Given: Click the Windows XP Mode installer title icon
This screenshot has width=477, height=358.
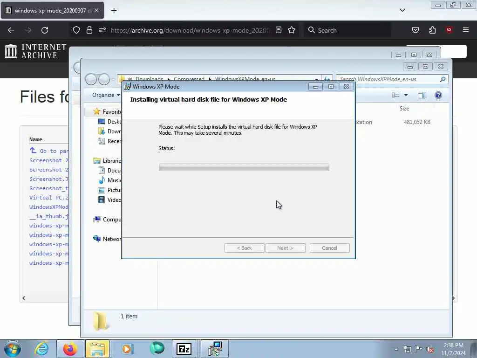Looking at the screenshot, I should pos(128,86).
